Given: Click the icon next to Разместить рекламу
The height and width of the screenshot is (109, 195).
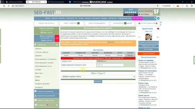Looking at the screenshot, I should 35,91.
